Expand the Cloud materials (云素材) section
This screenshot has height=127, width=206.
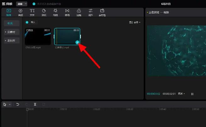pos(12,32)
